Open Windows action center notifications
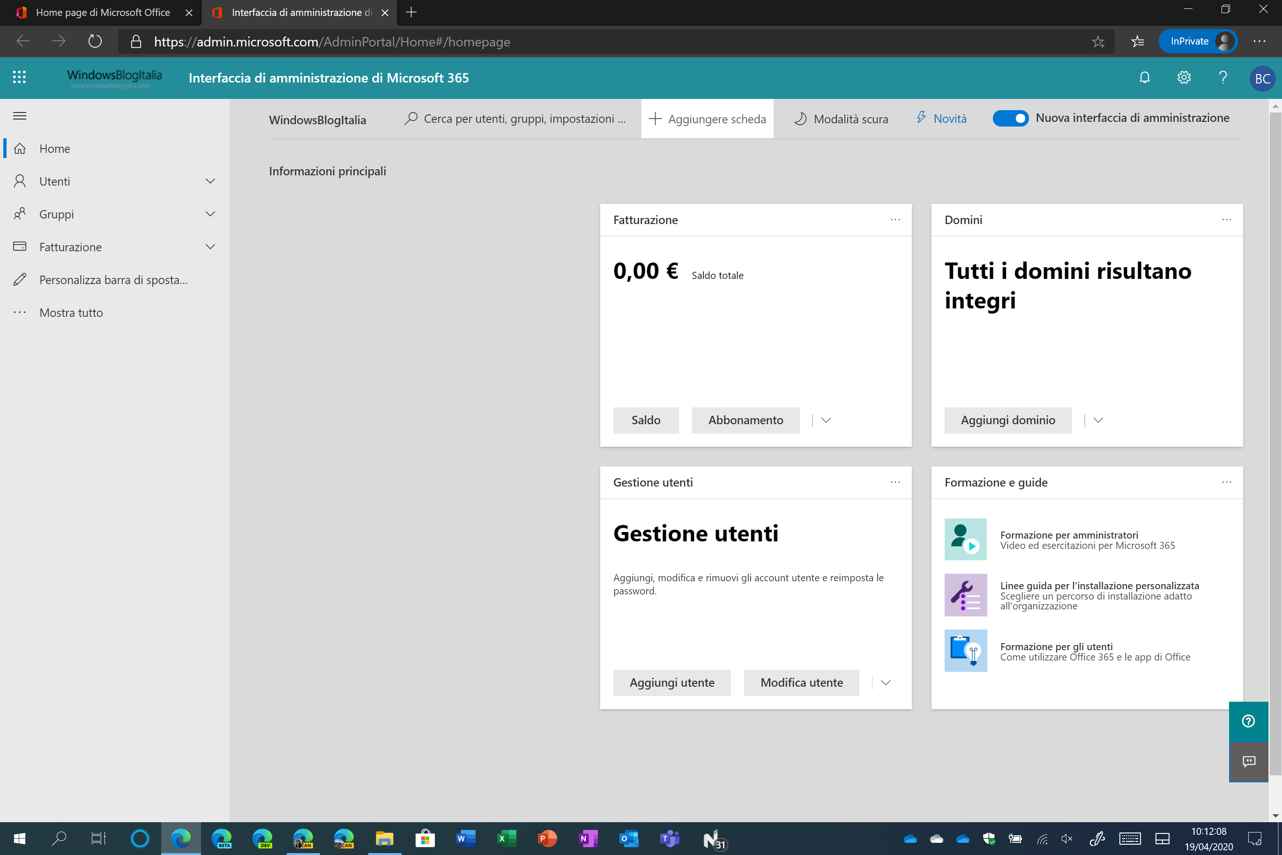1282x855 pixels. pos(1255,838)
